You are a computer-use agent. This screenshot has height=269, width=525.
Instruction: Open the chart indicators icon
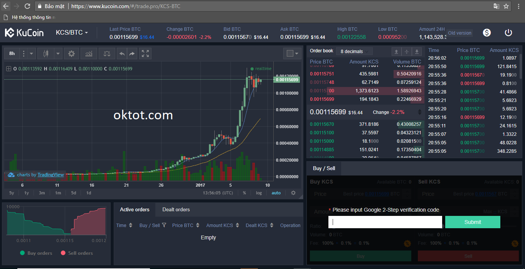tap(89, 53)
